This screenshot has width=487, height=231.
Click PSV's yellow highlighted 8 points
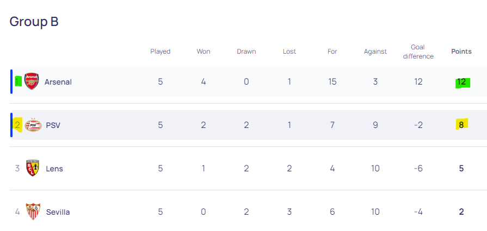pyautogui.click(x=461, y=125)
